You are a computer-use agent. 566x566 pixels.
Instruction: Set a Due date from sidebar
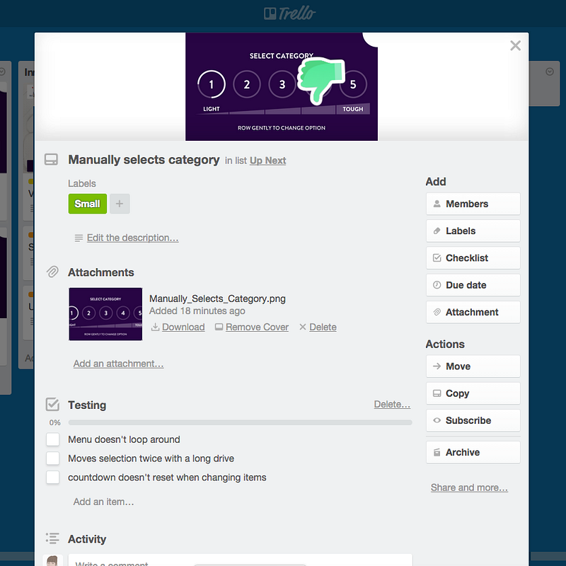coord(473,285)
